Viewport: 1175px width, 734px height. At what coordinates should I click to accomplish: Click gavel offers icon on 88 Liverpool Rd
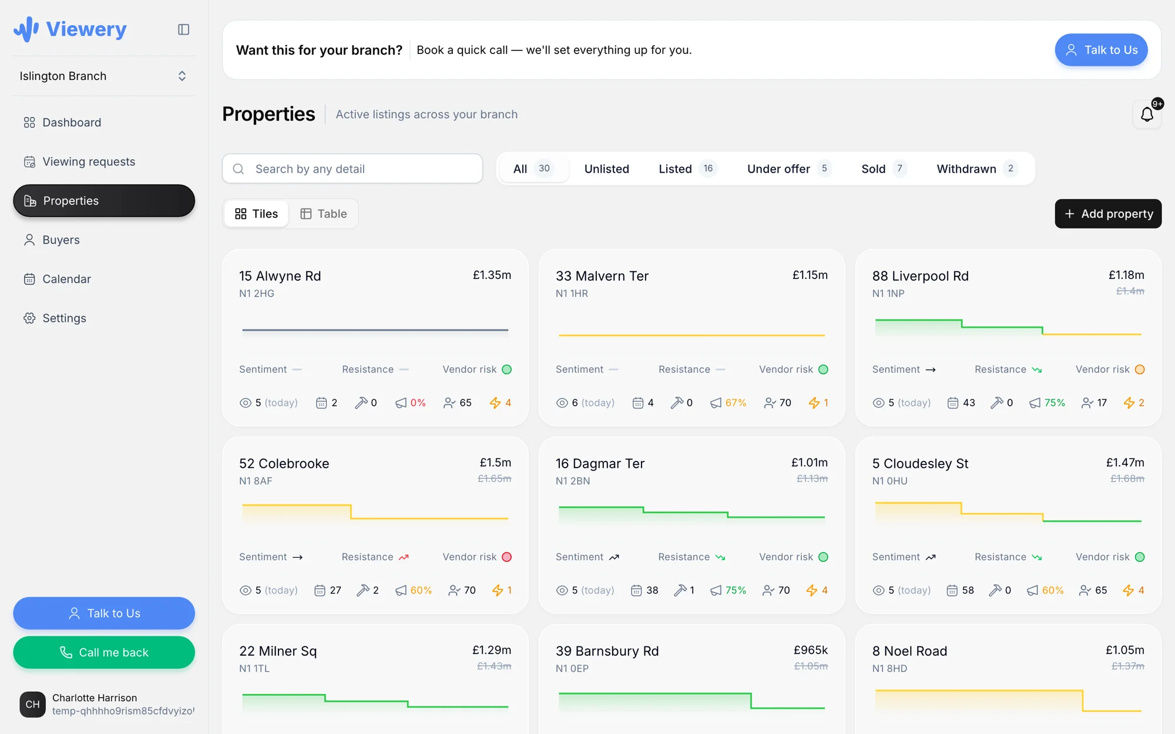tap(996, 403)
